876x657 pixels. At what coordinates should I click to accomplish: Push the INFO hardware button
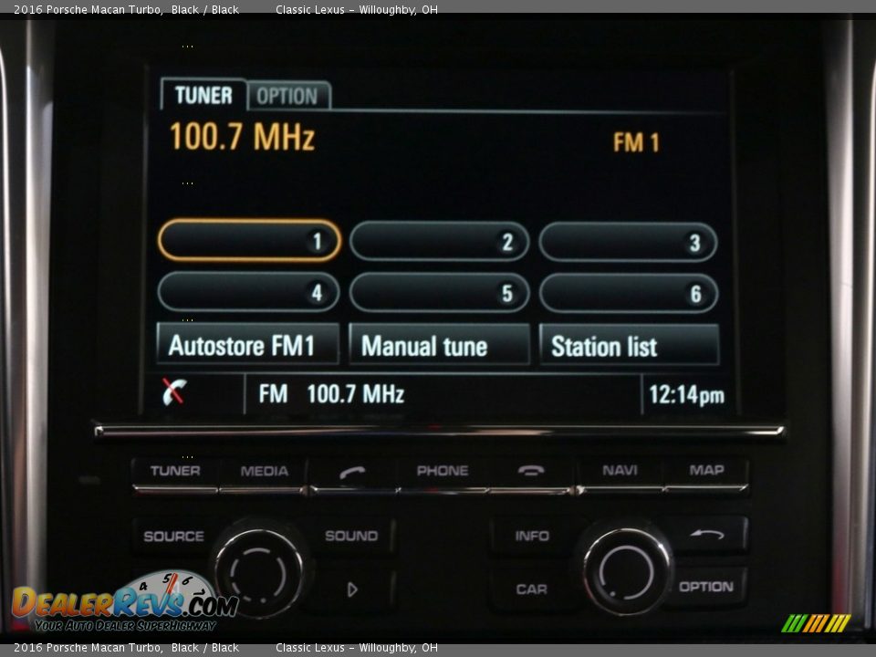(532, 536)
